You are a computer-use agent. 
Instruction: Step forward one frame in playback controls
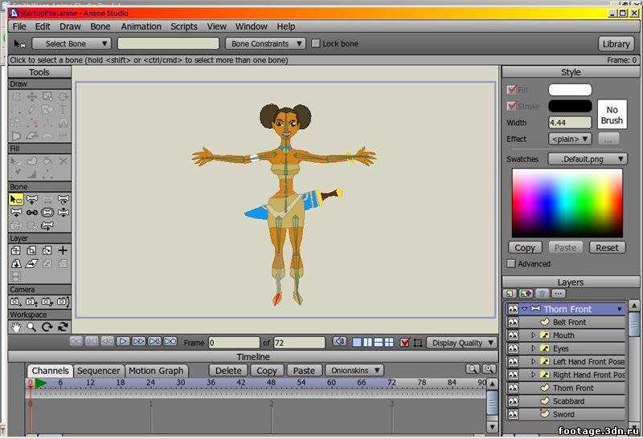pos(138,341)
